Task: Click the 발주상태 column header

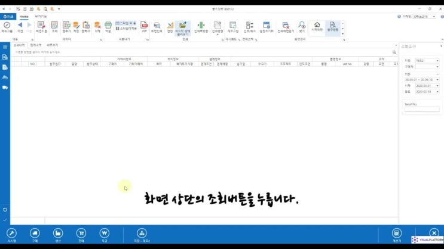Action: pyautogui.click(x=92, y=64)
